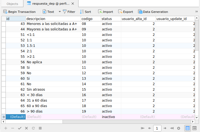This screenshot has height=132, width=200.
Task: Switch to grid view
Action: 187,128
